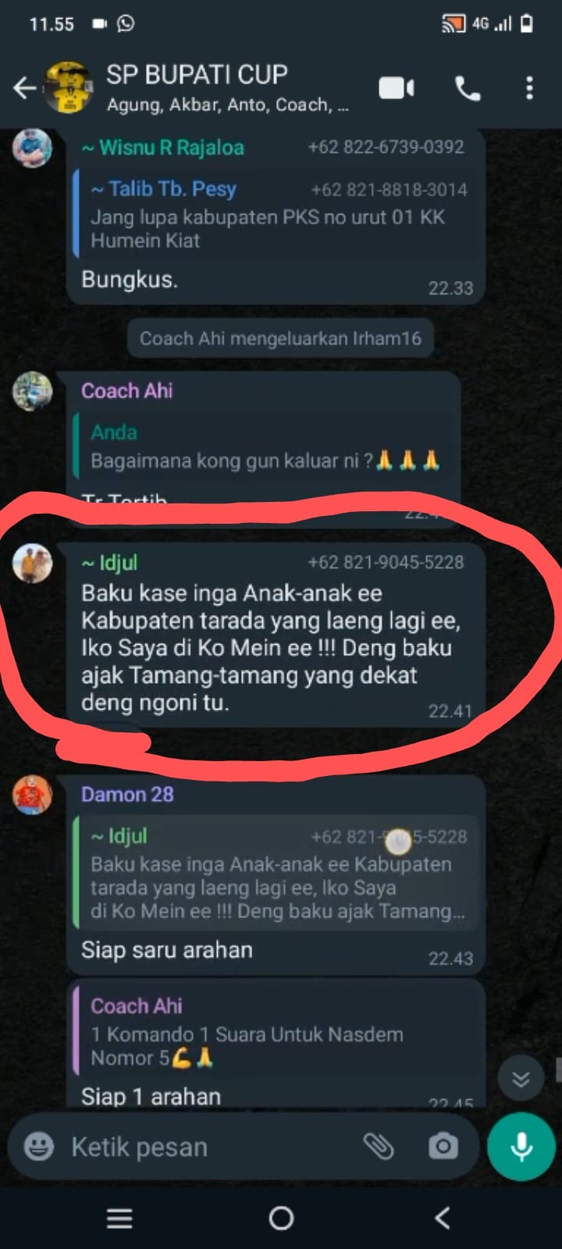Tap the group profile picture
Screen dimensions: 562x1249
[x=68, y=87]
